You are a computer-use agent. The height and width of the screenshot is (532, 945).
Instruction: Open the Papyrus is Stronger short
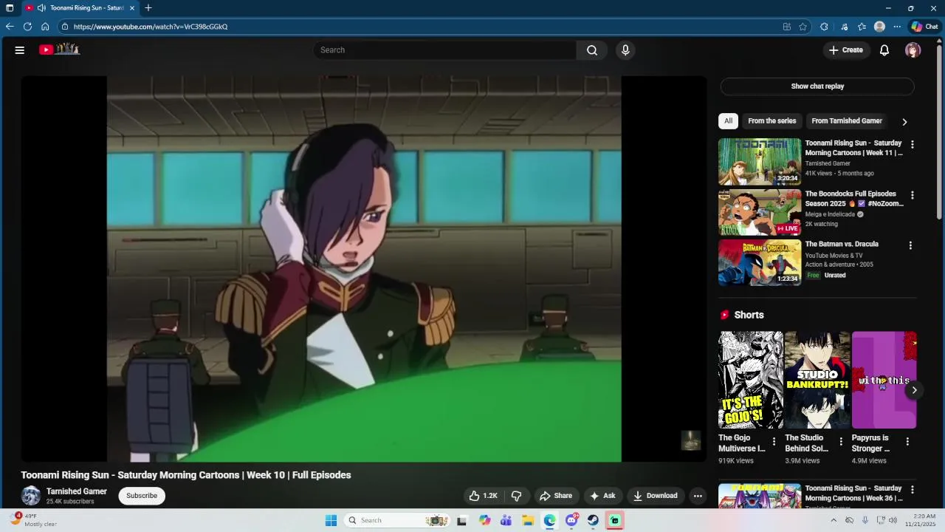[884, 380]
